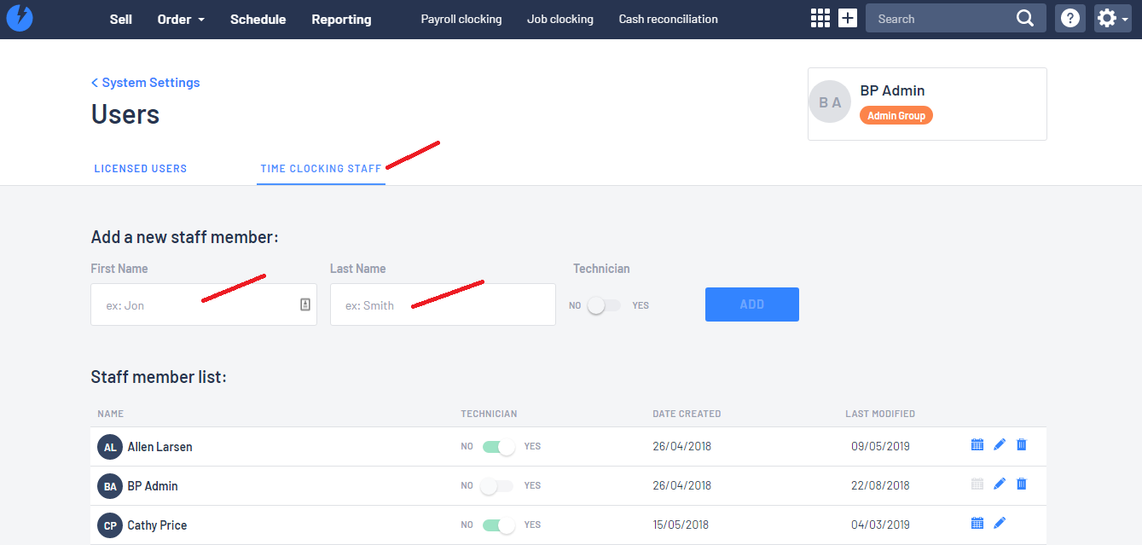Open the Reporting menu
Screen dimensions: 1142x545
click(341, 19)
